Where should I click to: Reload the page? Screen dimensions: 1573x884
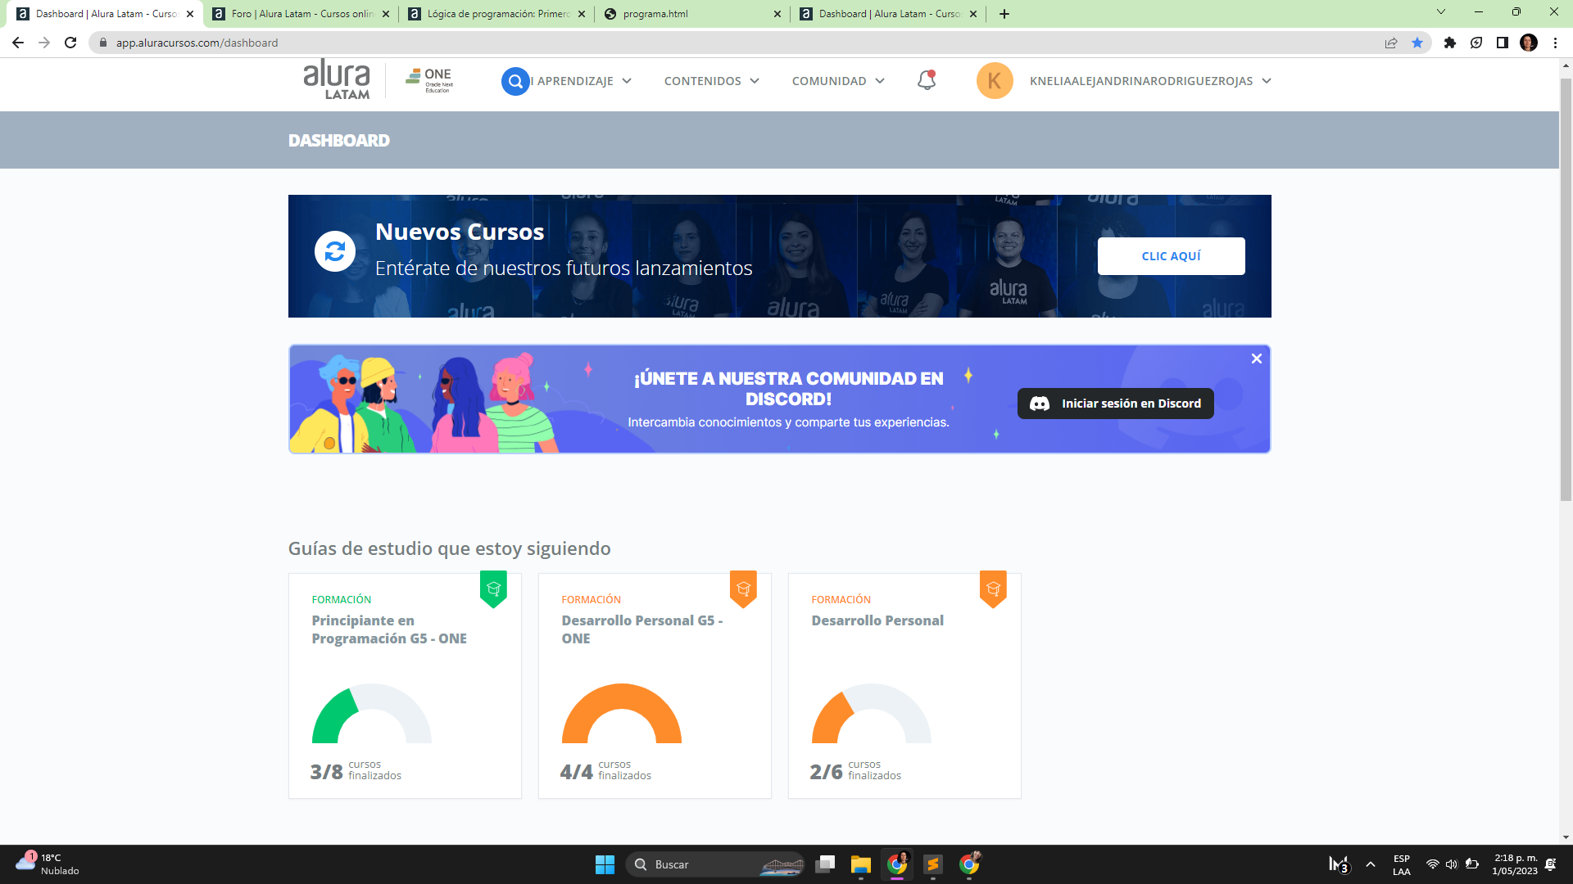point(70,43)
